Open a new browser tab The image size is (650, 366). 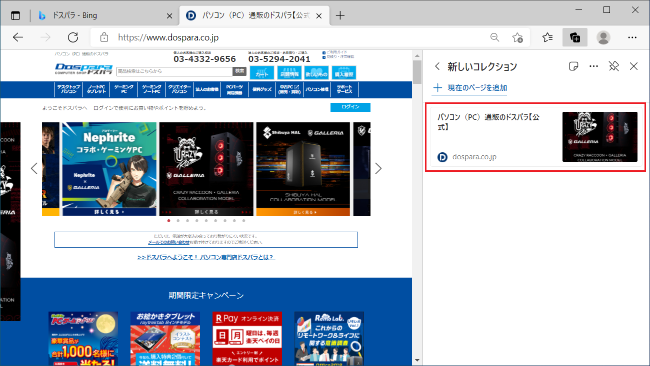340,15
